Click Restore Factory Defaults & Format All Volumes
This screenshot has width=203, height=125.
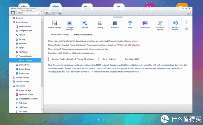73,59
